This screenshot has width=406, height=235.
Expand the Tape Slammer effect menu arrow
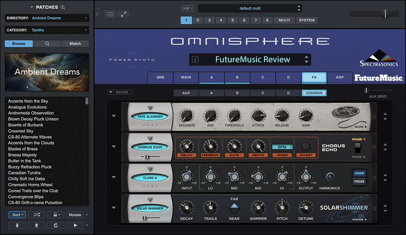pos(113,116)
